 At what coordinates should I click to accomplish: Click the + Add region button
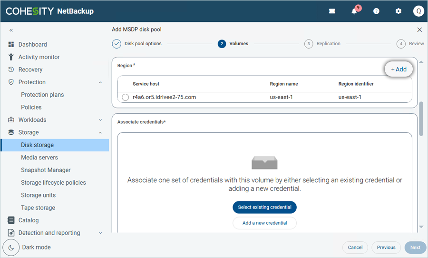coord(399,69)
